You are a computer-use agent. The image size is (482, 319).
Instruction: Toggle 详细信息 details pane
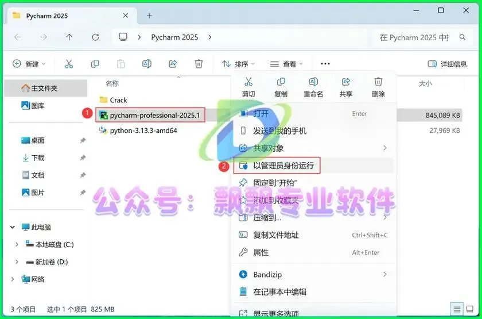point(447,64)
